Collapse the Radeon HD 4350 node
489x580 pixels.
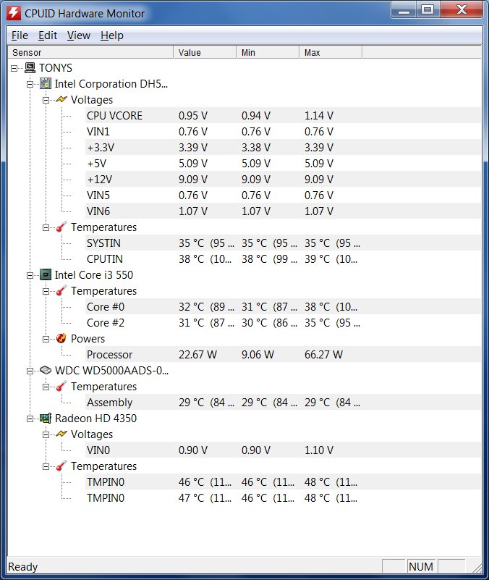(x=30, y=419)
